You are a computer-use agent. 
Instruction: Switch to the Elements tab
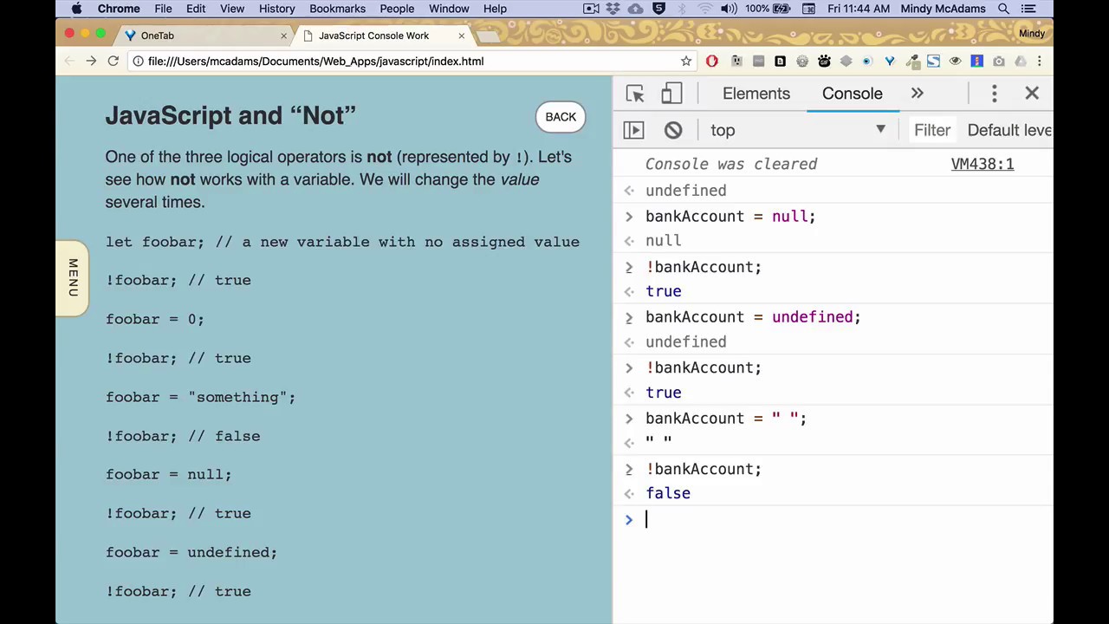coord(756,94)
